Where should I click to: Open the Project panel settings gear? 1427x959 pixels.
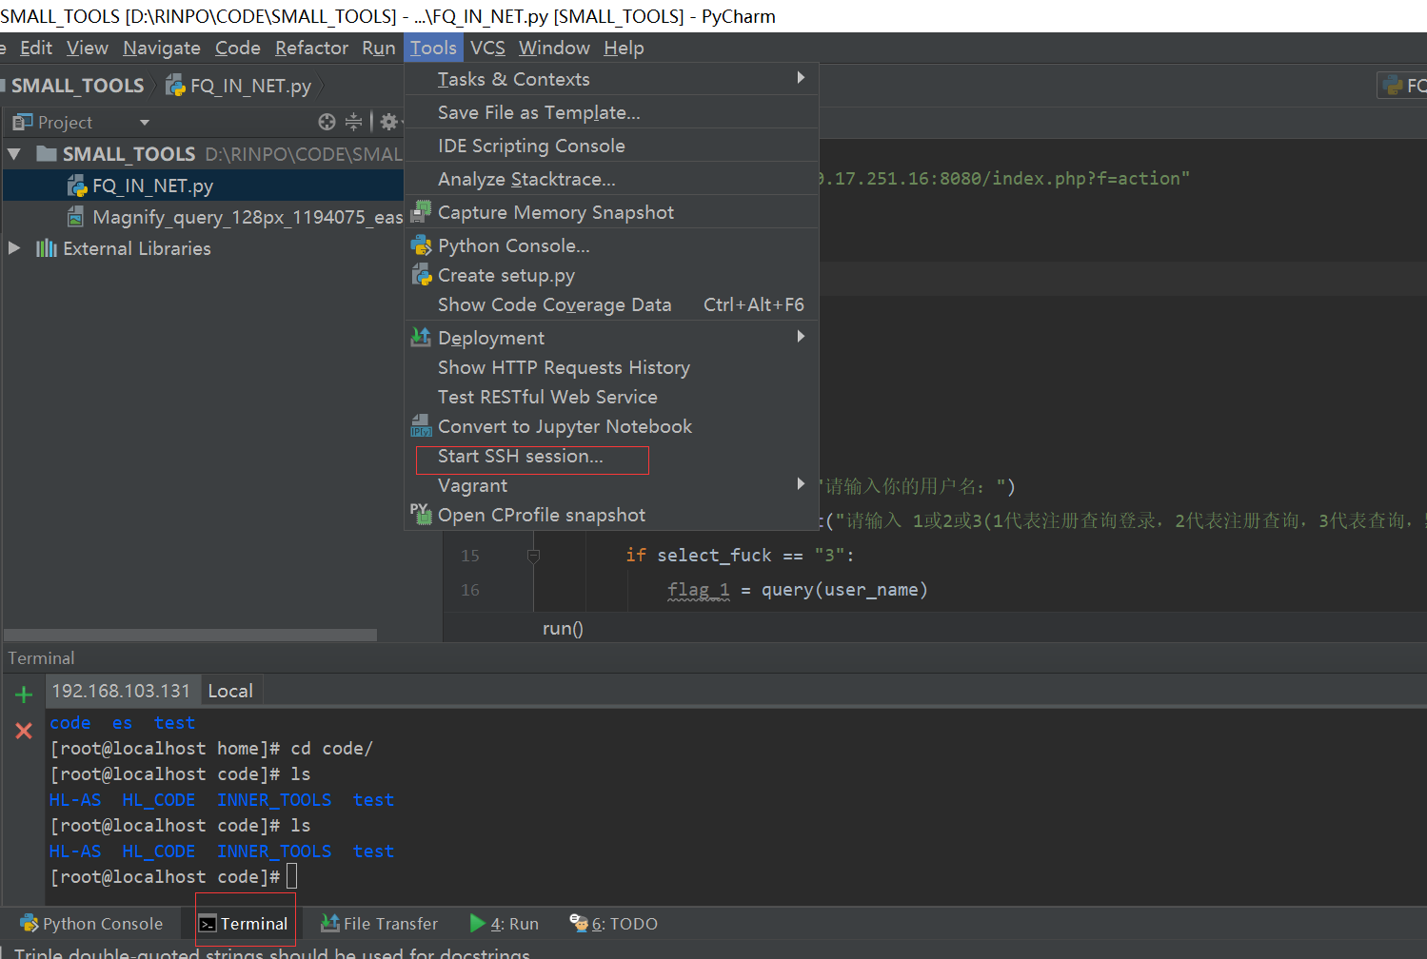[388, 122]
